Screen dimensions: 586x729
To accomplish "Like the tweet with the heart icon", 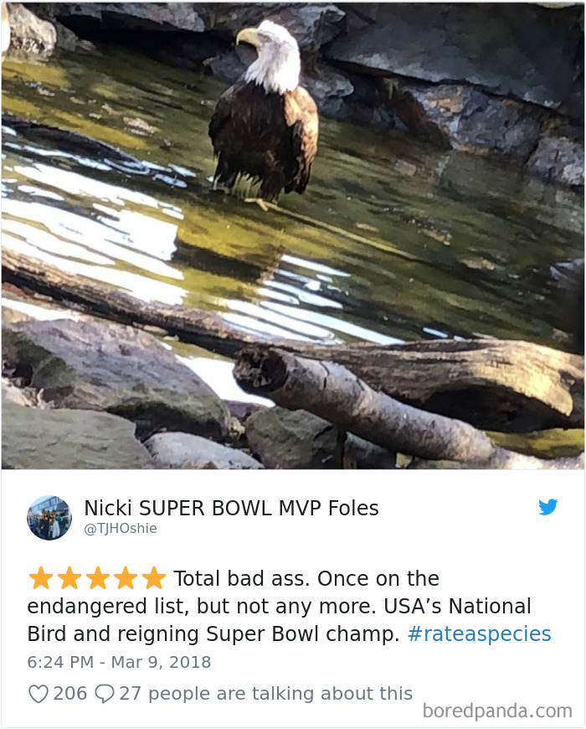I will (38, 694).
